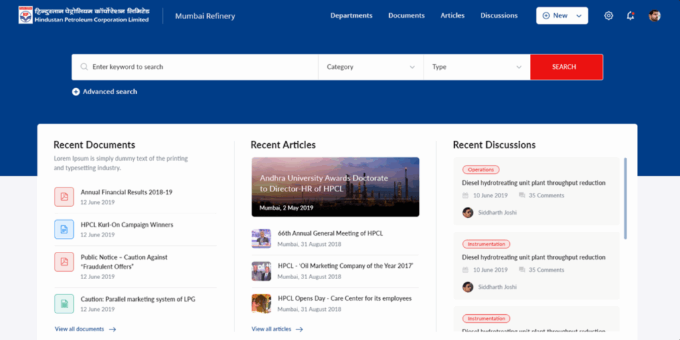Viewport: 680px width, 340px height.
Task: Click Instrumentation tag in second discussion card
Action: [x=486, y=244]
